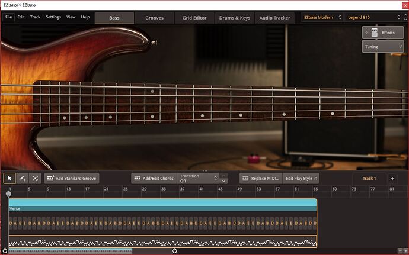Switch to the Grid Editor tab
This screenshot has height=255, width=409.
194,18
